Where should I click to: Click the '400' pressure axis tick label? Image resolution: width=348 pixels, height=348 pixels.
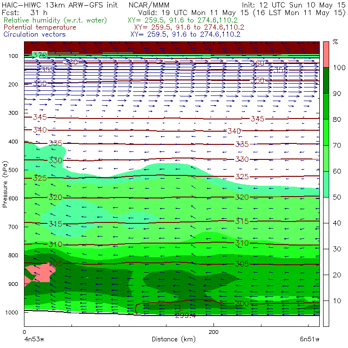13,142
